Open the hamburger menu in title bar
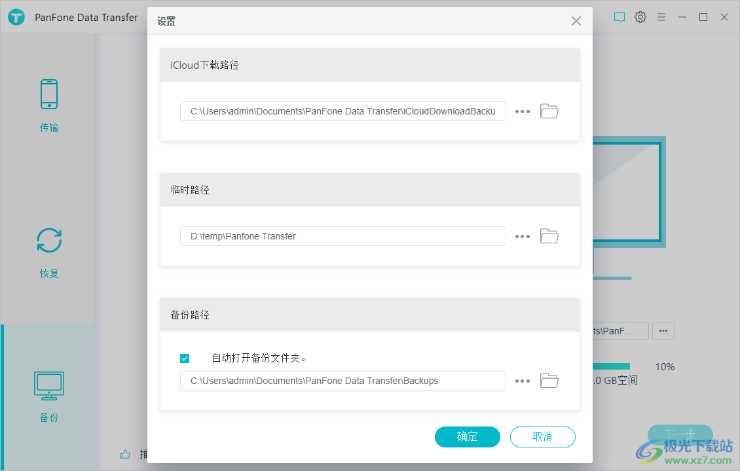The height and width of the screenshot is (471, 740). 661,17
